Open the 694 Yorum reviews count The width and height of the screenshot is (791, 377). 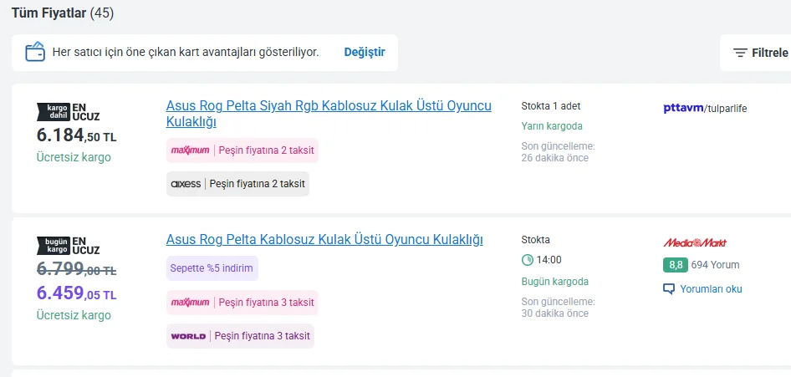pyautogui.click(x=715, y=265)
